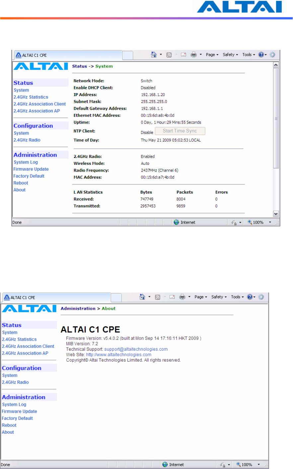Open Home dropdown arrow in lower toolbar
The height and width of the screenshot is (469, 293).
tap(150, 297)
